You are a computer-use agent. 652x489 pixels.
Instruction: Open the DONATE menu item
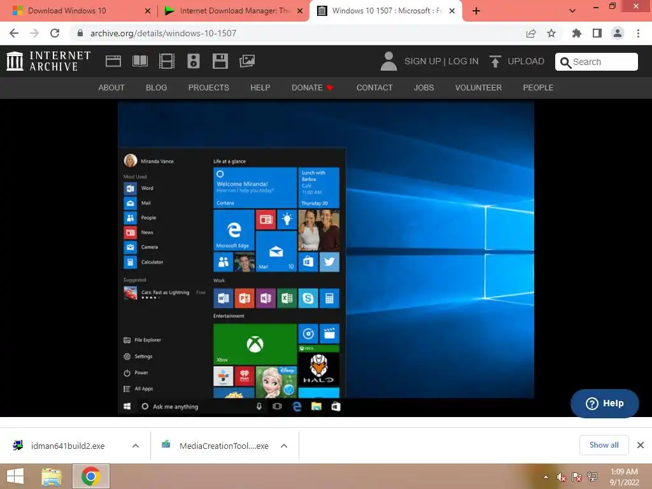[312, 88]
